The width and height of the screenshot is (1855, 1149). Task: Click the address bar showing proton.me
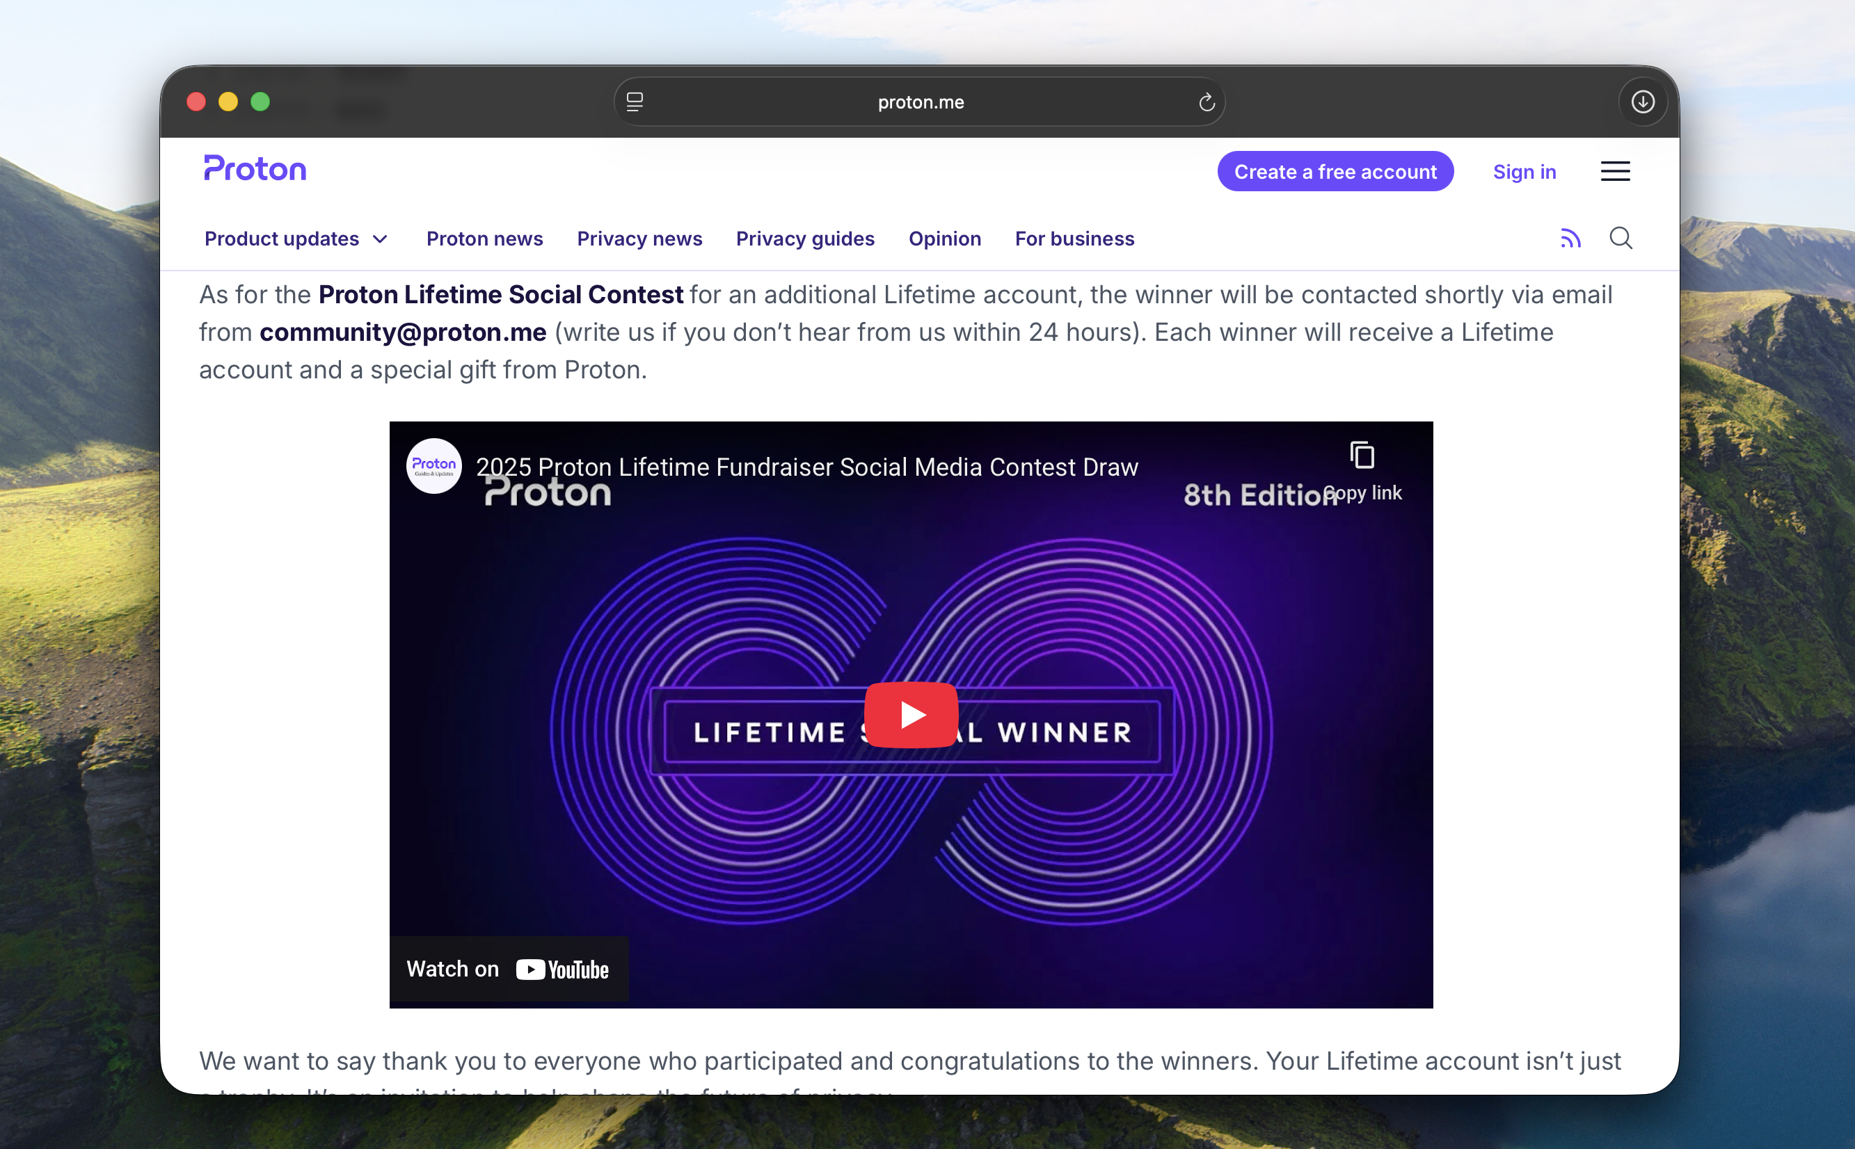tap(919, 101)
